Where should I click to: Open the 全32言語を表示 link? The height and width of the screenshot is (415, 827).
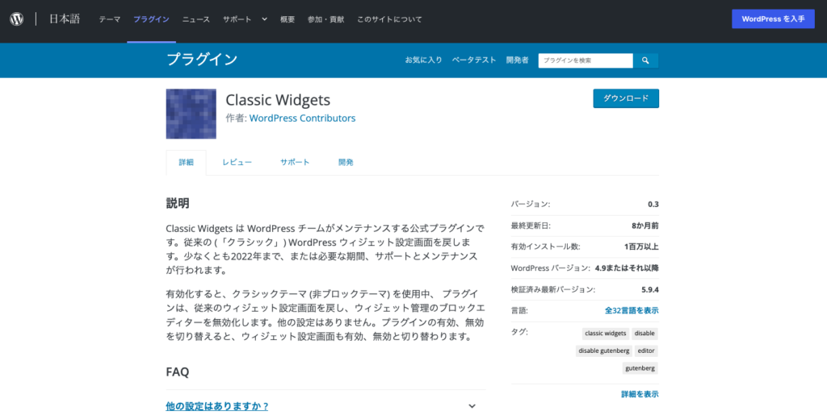(632, 310)
